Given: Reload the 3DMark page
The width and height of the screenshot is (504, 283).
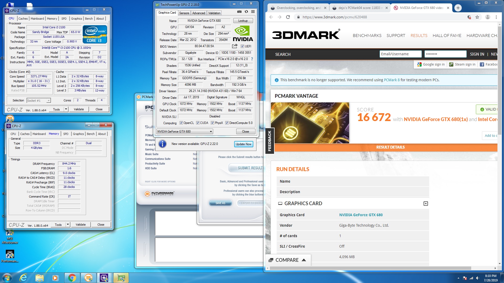Looking at the screenshot, I should (x=288, y=17).
